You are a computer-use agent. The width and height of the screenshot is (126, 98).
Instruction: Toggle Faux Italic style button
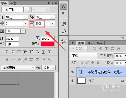click(x=13, y=52)
